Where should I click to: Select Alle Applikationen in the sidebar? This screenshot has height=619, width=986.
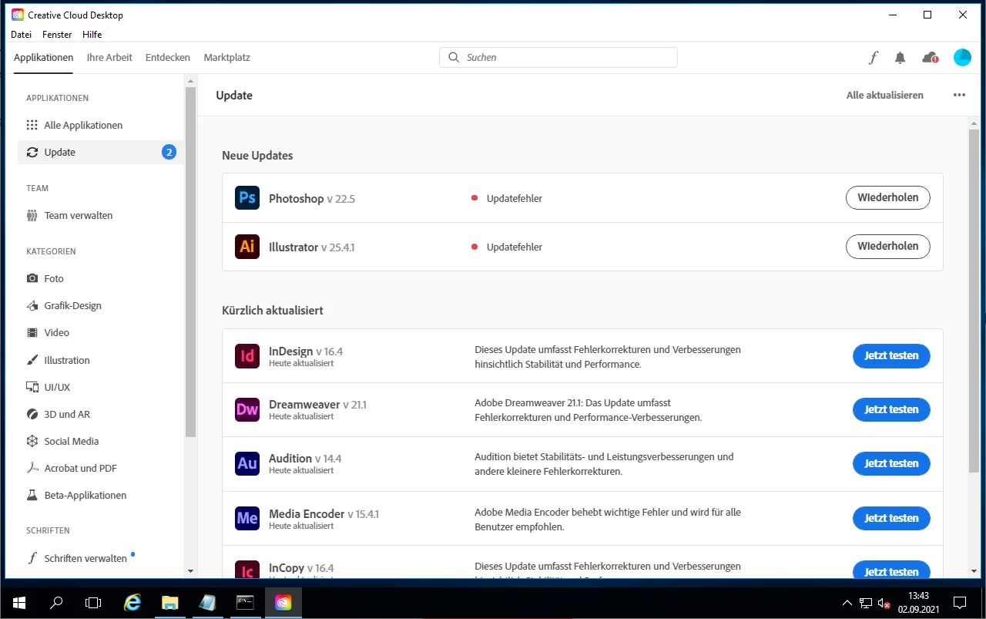100,125
